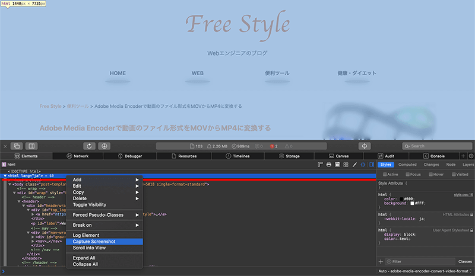Hide the details sidebar icon
The image size is (475, 276).
tap(372, 165)
